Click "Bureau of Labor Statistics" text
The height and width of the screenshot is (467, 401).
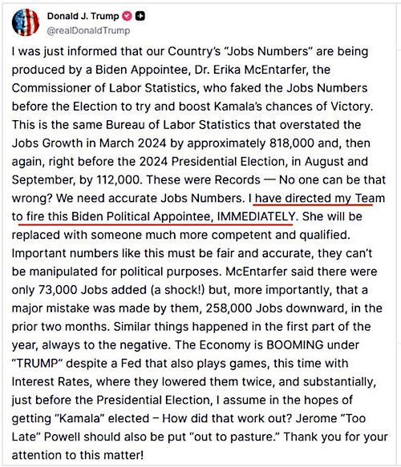coord(178,125)
